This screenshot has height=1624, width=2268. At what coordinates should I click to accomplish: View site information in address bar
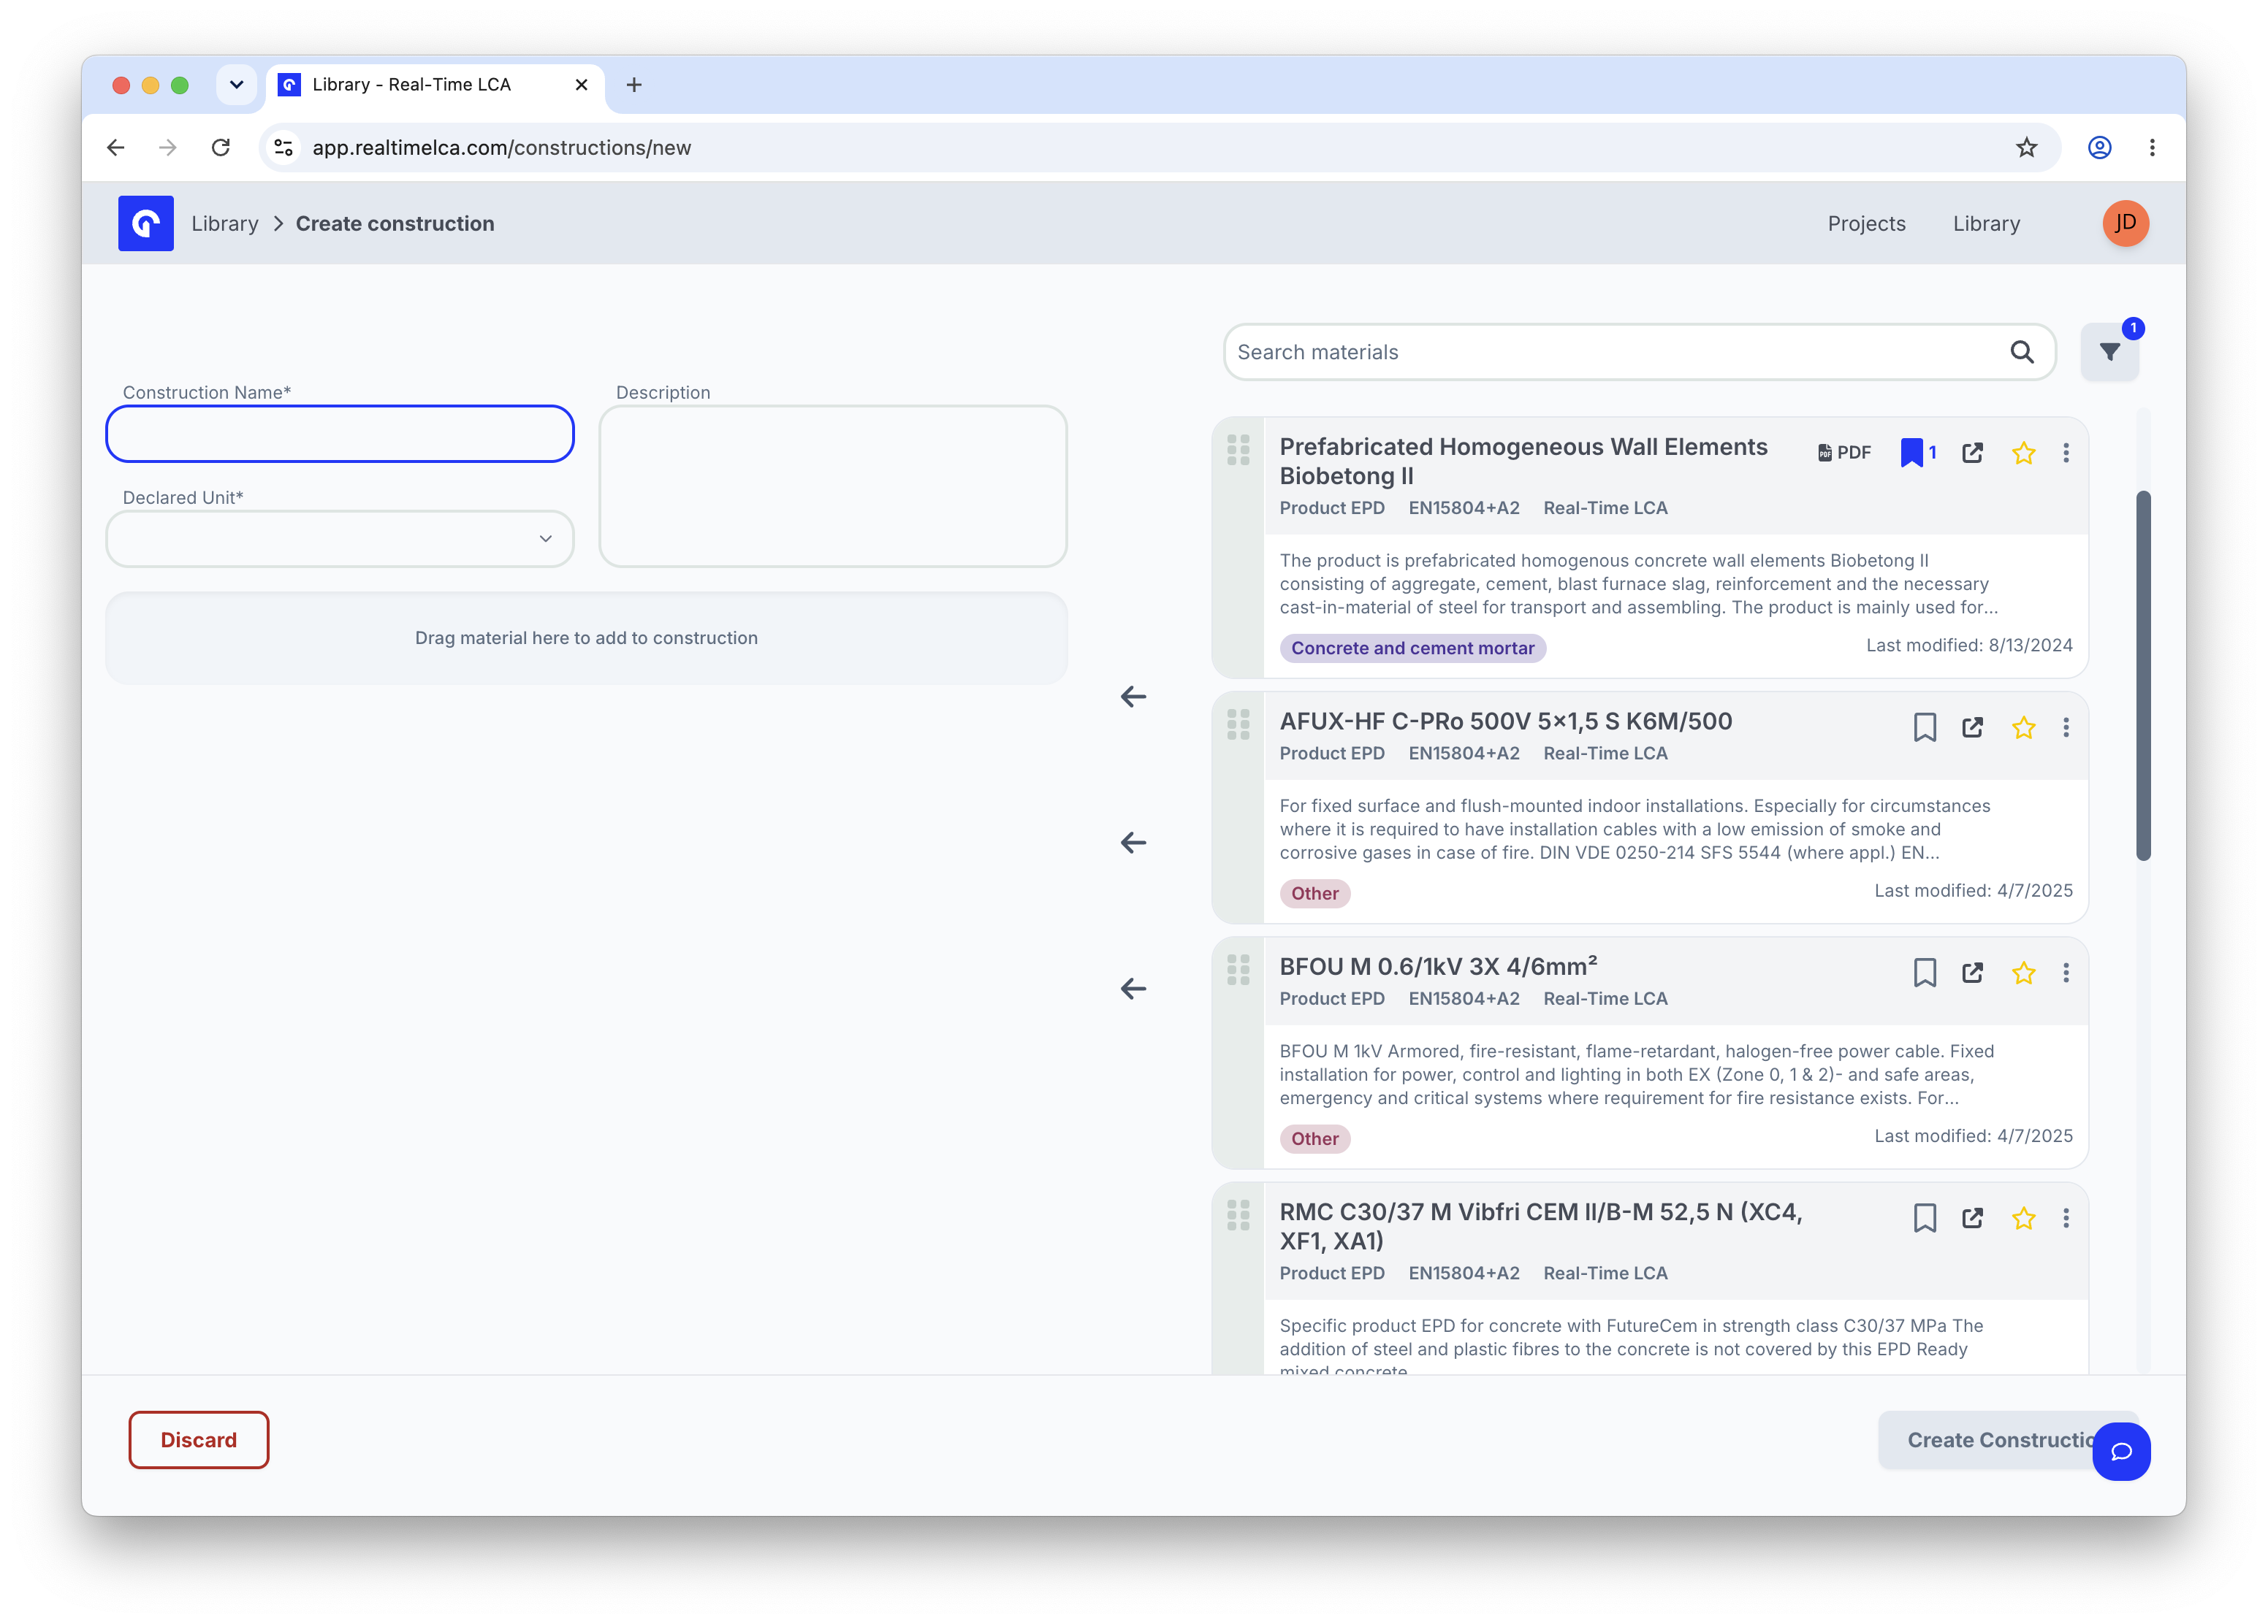coord(284,148)
